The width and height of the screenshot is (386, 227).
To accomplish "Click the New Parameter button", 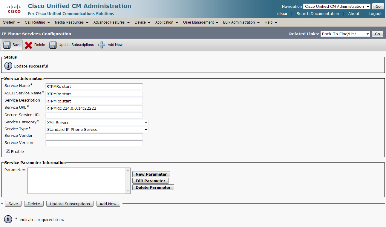I will [x=151, y=174].
